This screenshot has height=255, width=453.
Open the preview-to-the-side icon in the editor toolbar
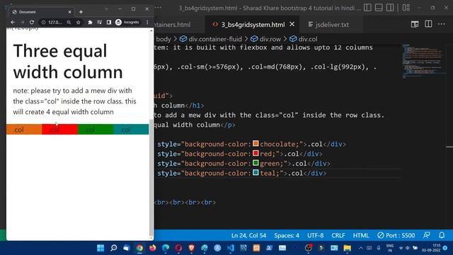coord(415,24)
